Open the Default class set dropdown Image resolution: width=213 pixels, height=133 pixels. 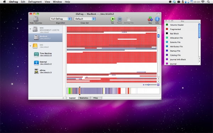point(85,19)
